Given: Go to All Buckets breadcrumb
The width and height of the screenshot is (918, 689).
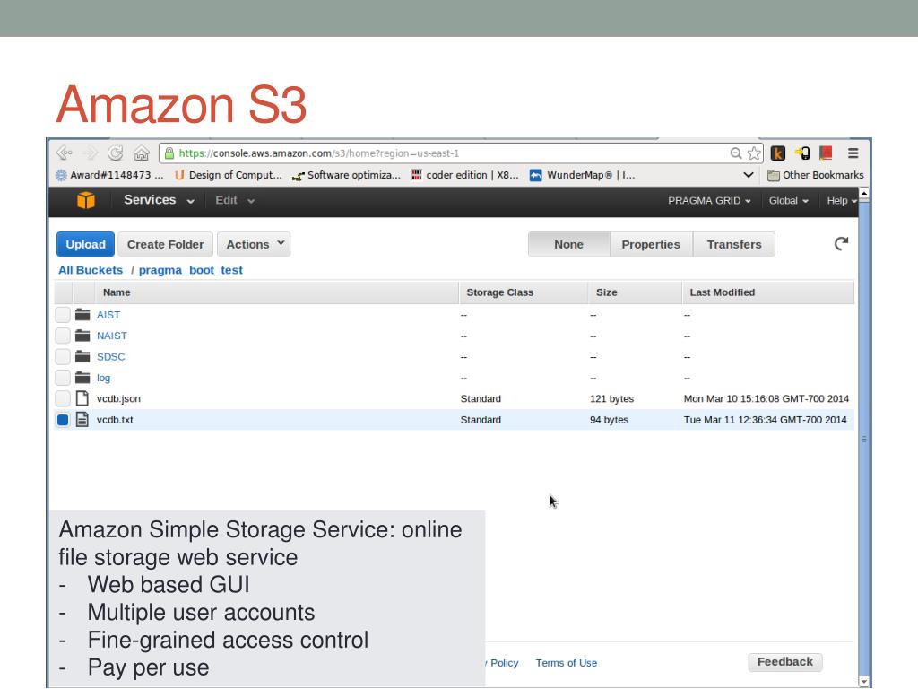Looking at the screenshot, I should 91,270.
